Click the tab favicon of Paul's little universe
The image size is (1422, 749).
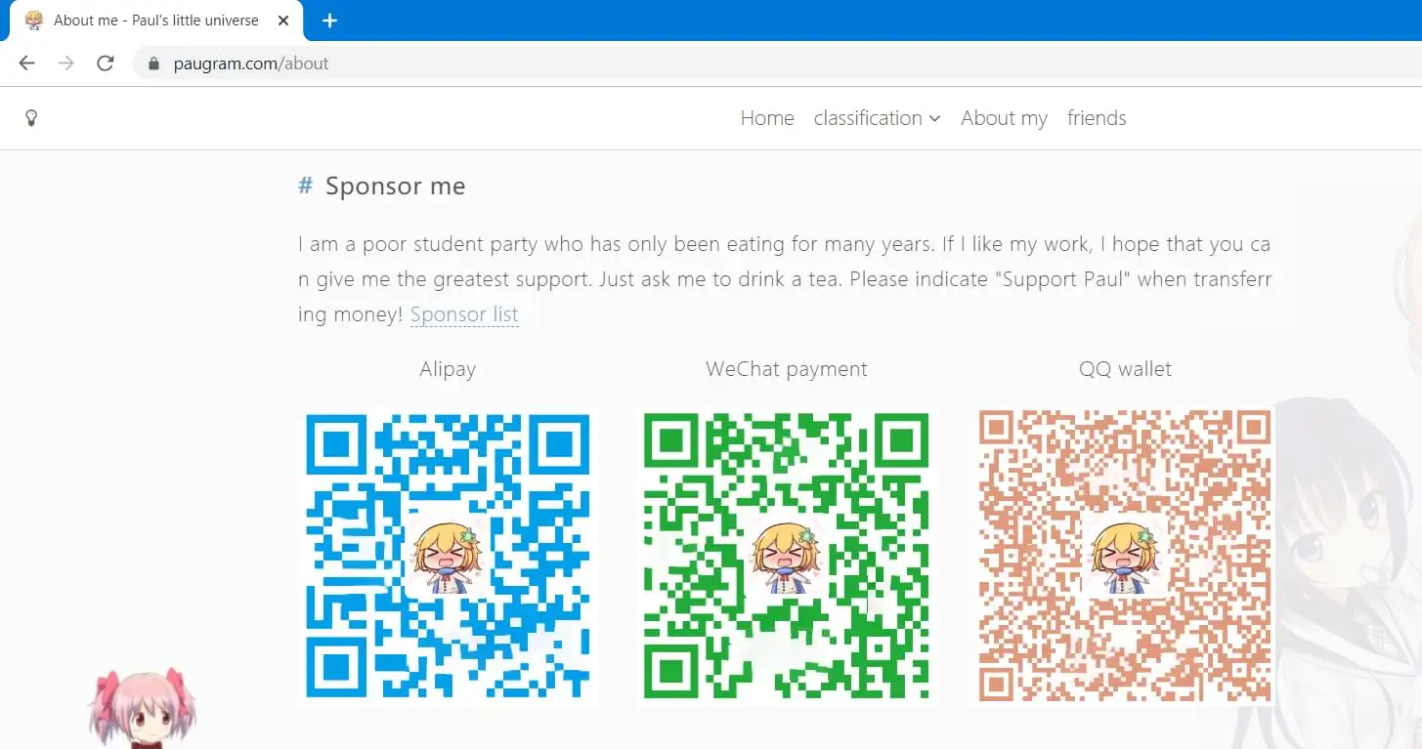click(33, 20)
